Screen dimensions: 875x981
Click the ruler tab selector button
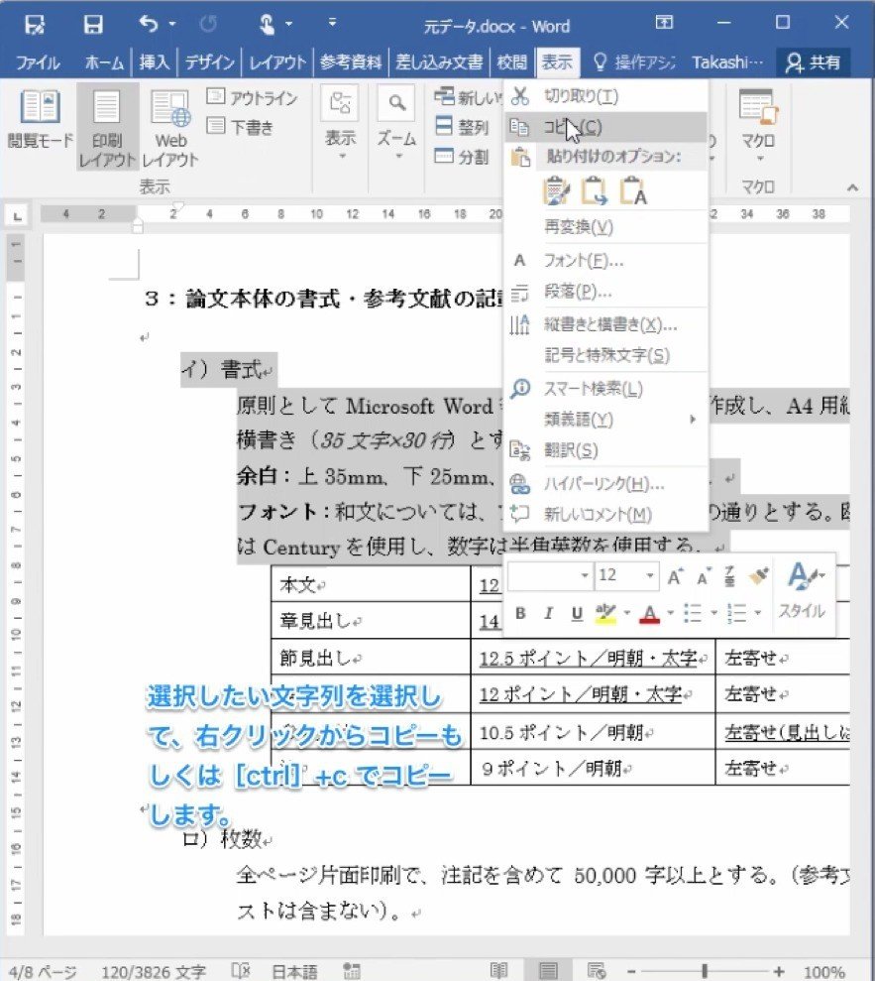click(17, 216)
